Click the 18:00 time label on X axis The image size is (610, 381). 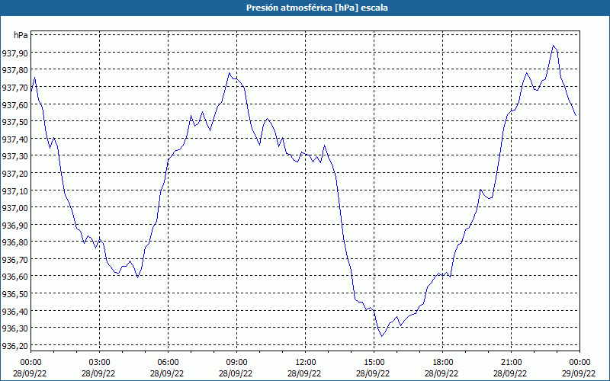(443, 363)
